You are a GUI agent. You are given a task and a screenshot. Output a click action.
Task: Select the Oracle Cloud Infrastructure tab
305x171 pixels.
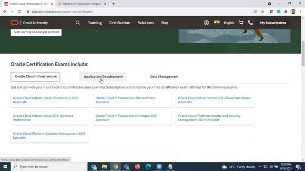click(35, 76)
